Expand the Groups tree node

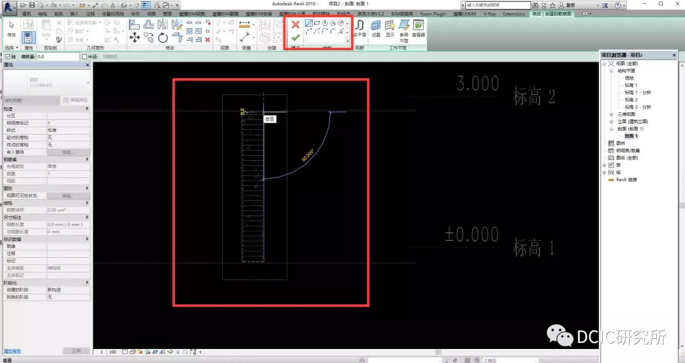pos(605,172)
